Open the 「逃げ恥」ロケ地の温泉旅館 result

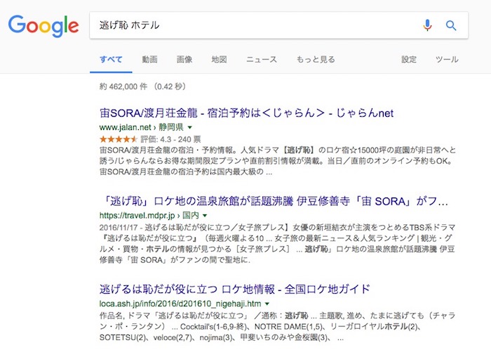pos(274,202)
